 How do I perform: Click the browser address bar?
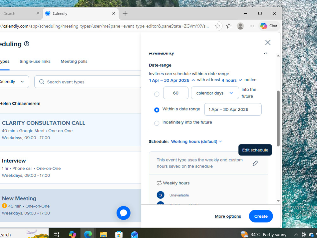tap(105, 26)
